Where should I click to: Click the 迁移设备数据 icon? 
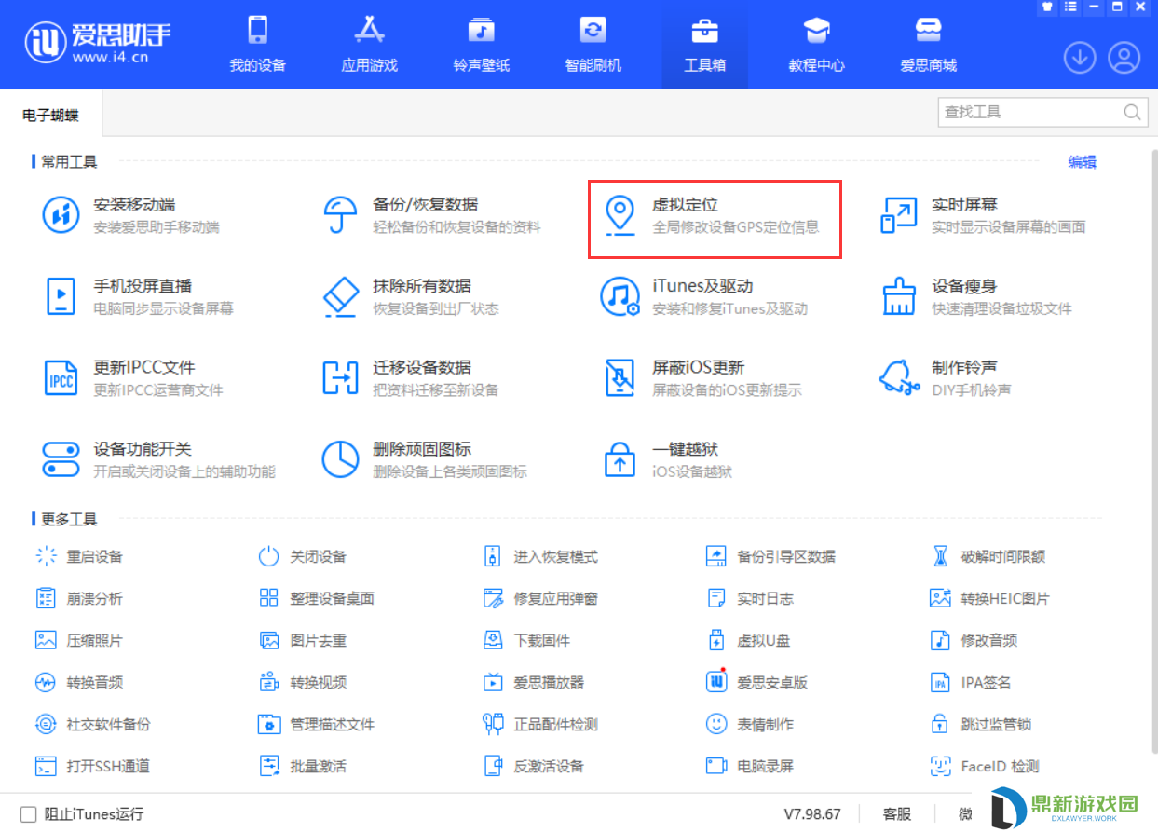[x=341, y=377]
